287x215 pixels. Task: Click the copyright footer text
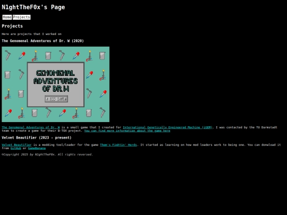[47, 154]
